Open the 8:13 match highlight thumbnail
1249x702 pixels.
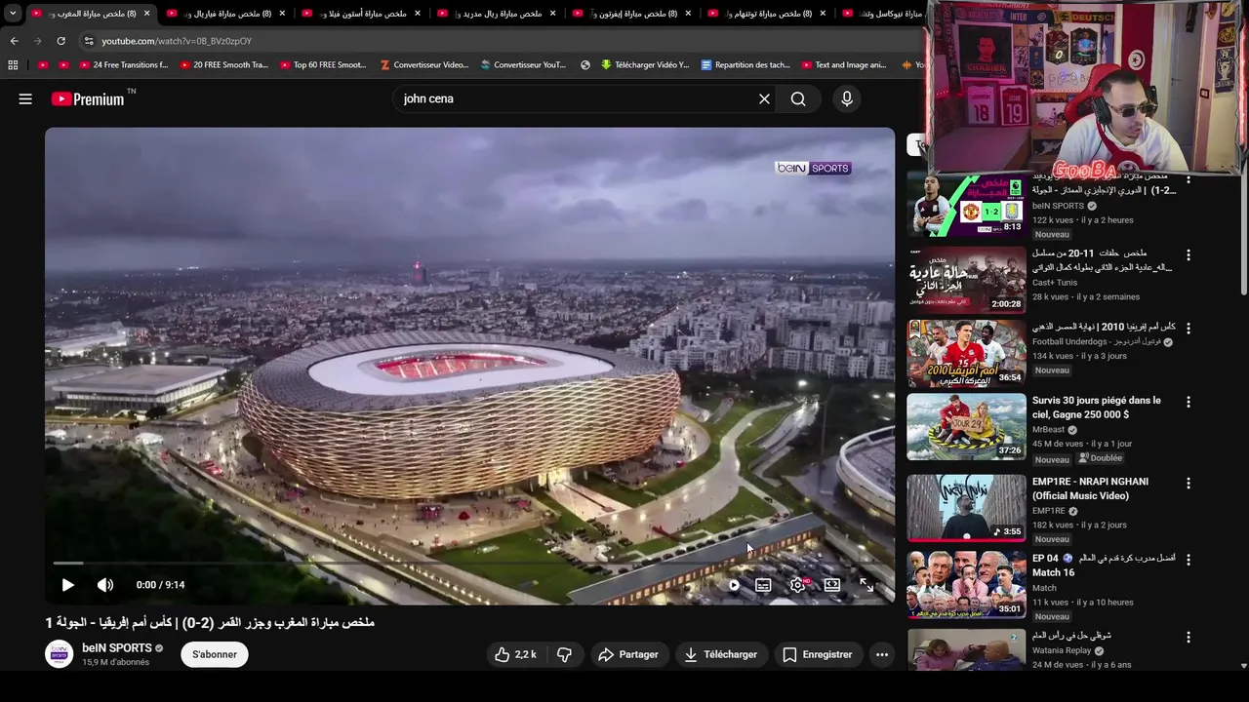pos(966,205)
